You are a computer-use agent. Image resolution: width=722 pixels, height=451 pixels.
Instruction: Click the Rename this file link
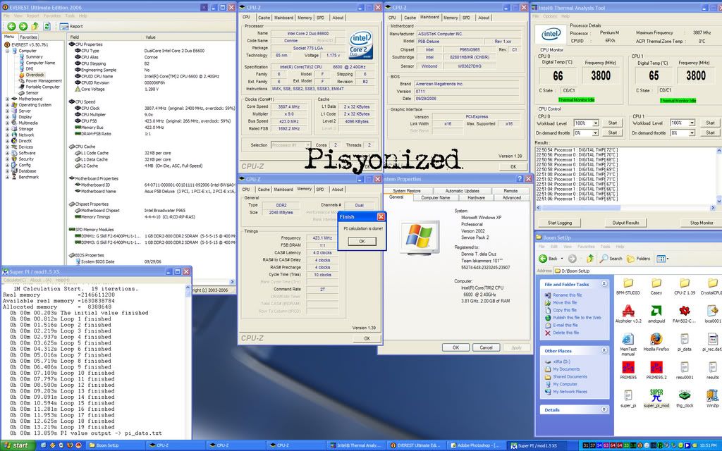(x=568, y=295)
